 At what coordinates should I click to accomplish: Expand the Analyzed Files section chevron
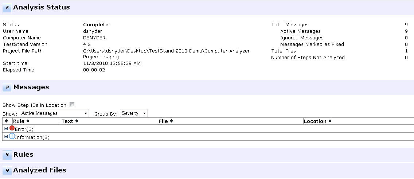(x=7, y=171)
